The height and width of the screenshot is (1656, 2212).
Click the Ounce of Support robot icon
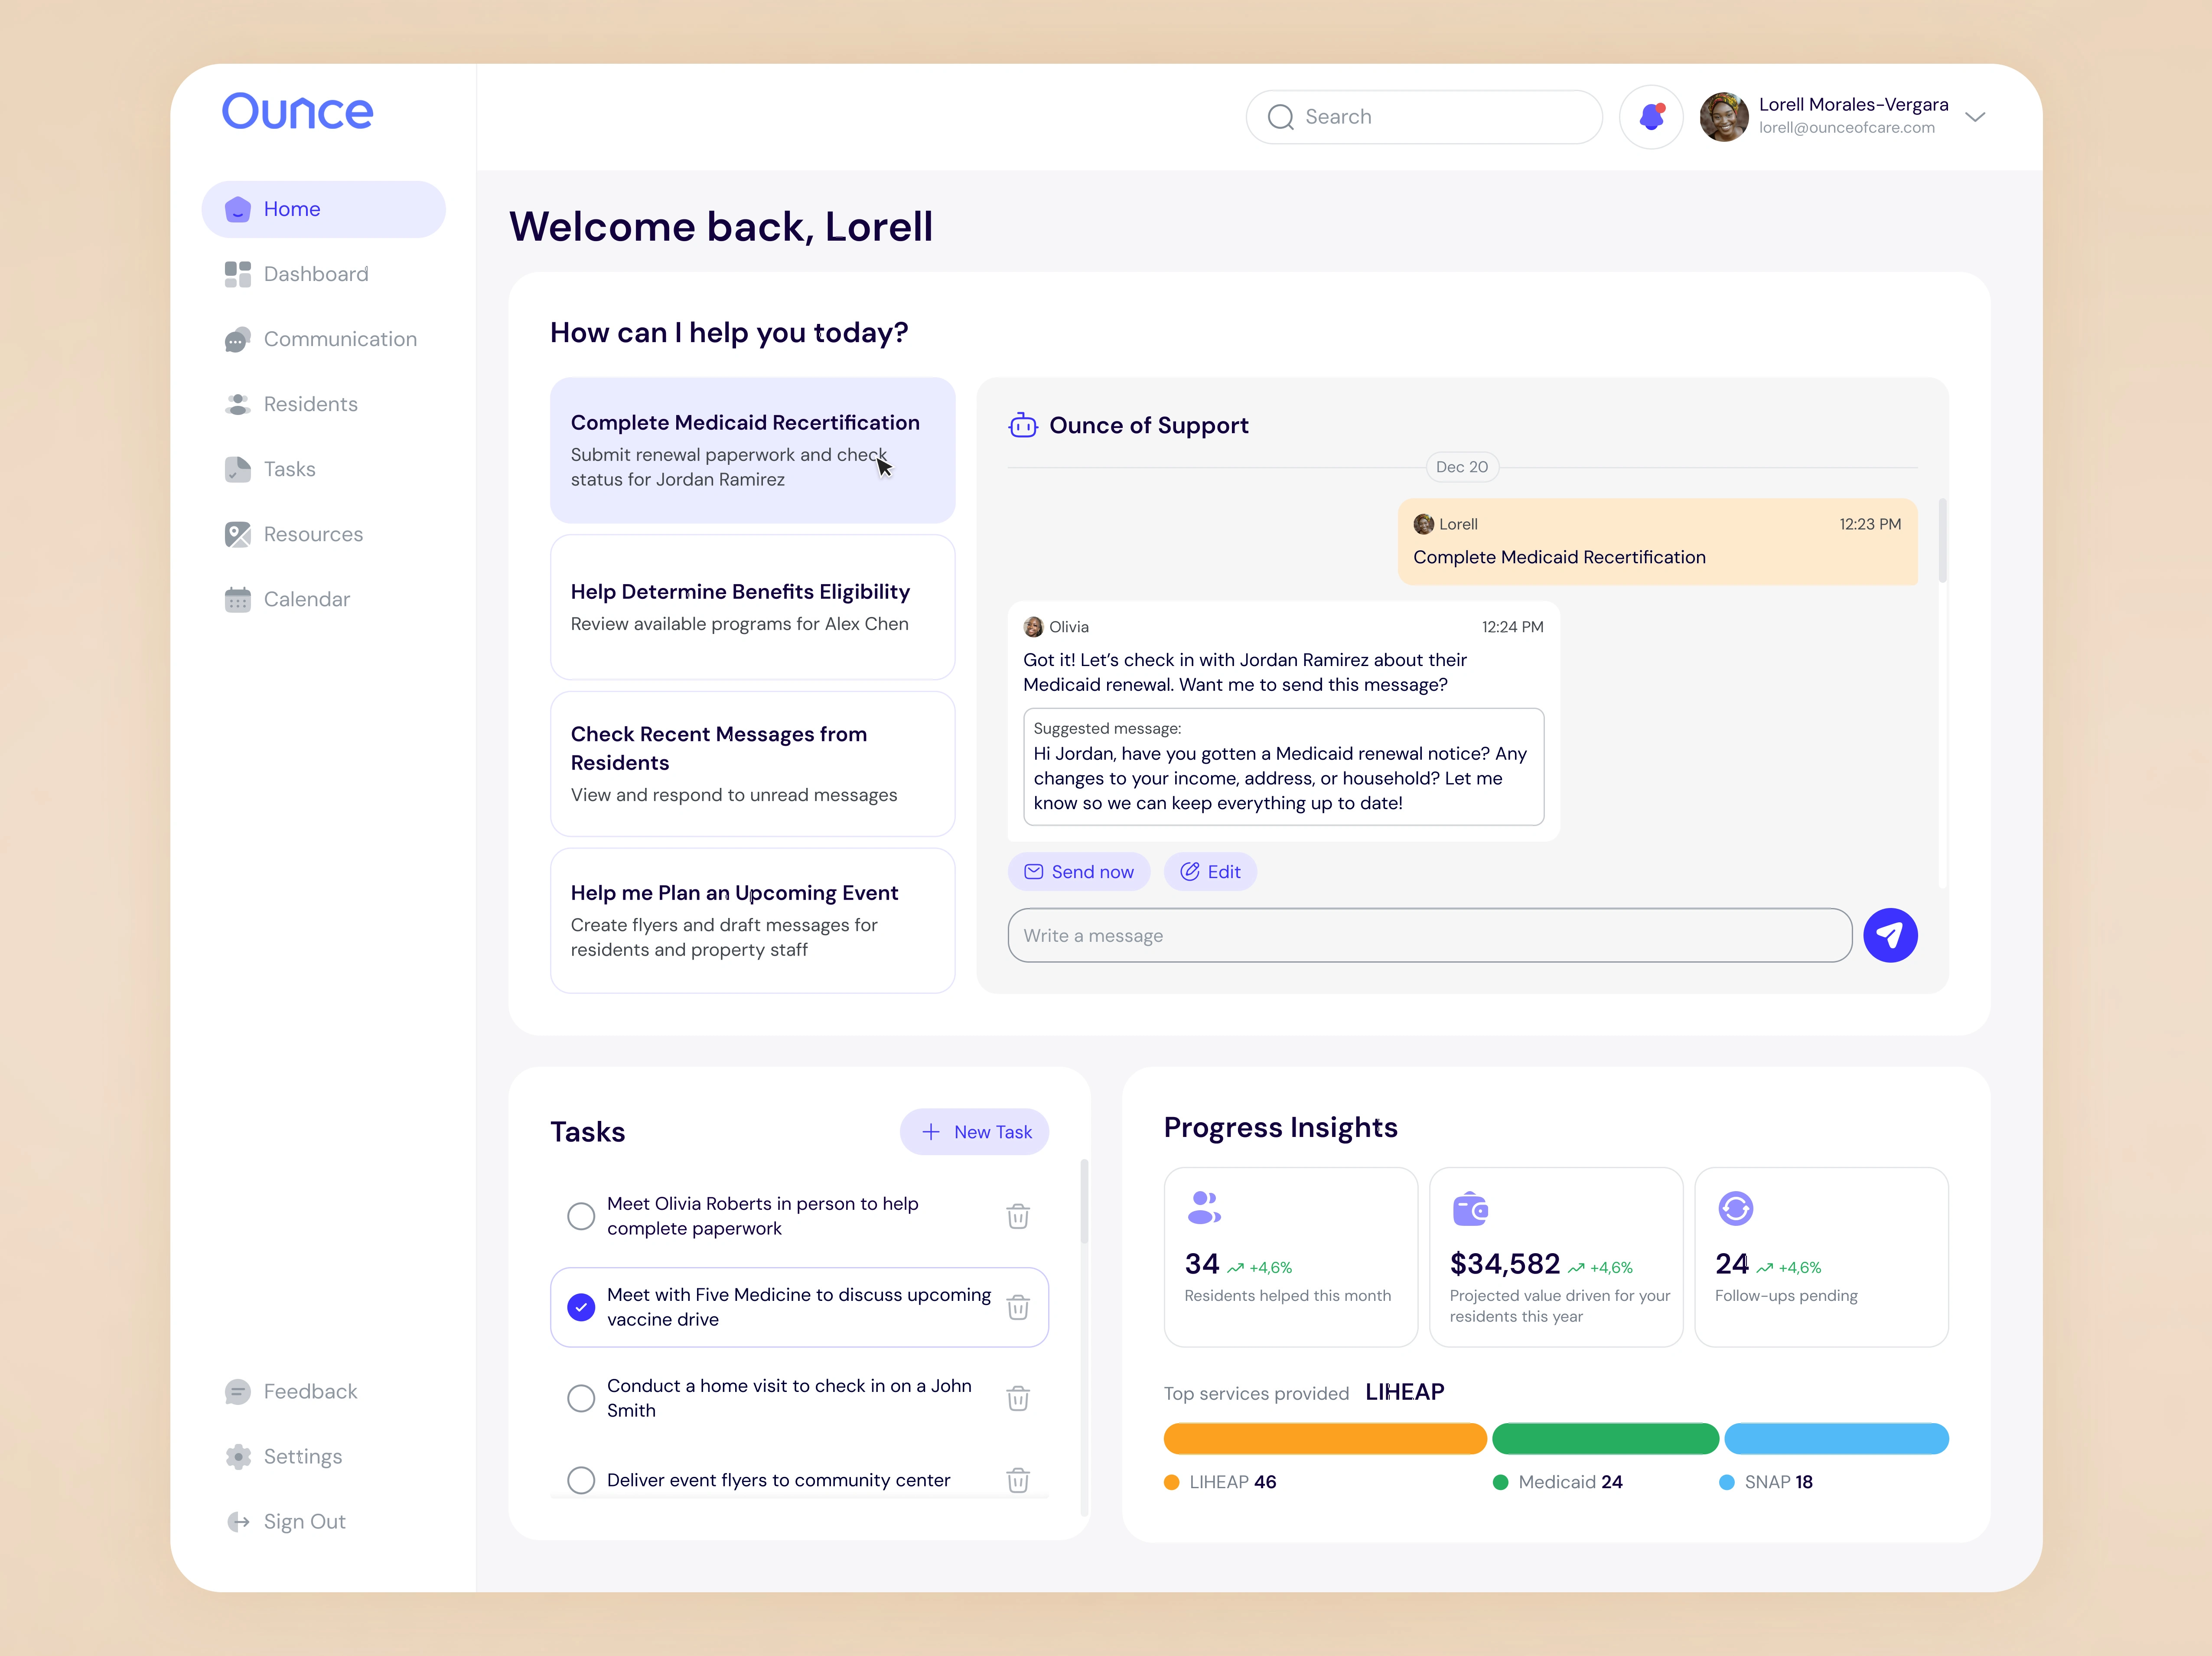pos(1023,425)
